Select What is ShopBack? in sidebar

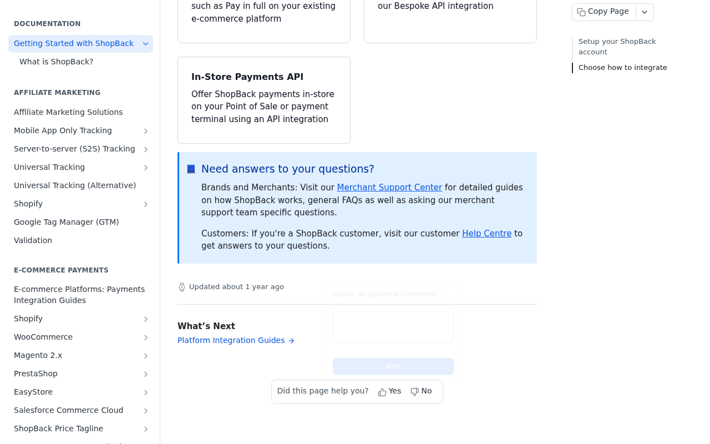[x=56, y=62]
